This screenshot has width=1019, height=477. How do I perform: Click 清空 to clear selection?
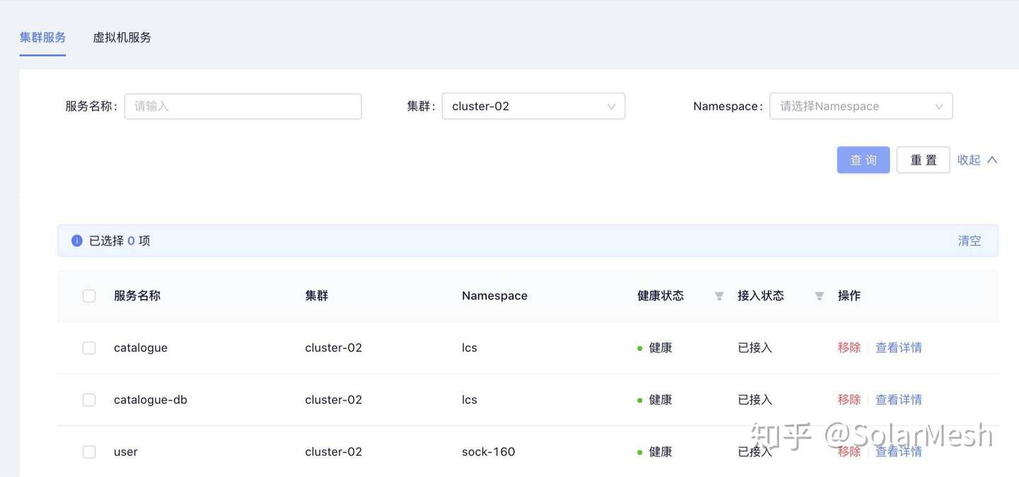[x=969, y=241]
